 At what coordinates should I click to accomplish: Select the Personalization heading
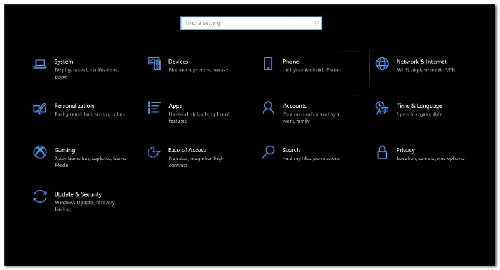click(x=74, y=106)
